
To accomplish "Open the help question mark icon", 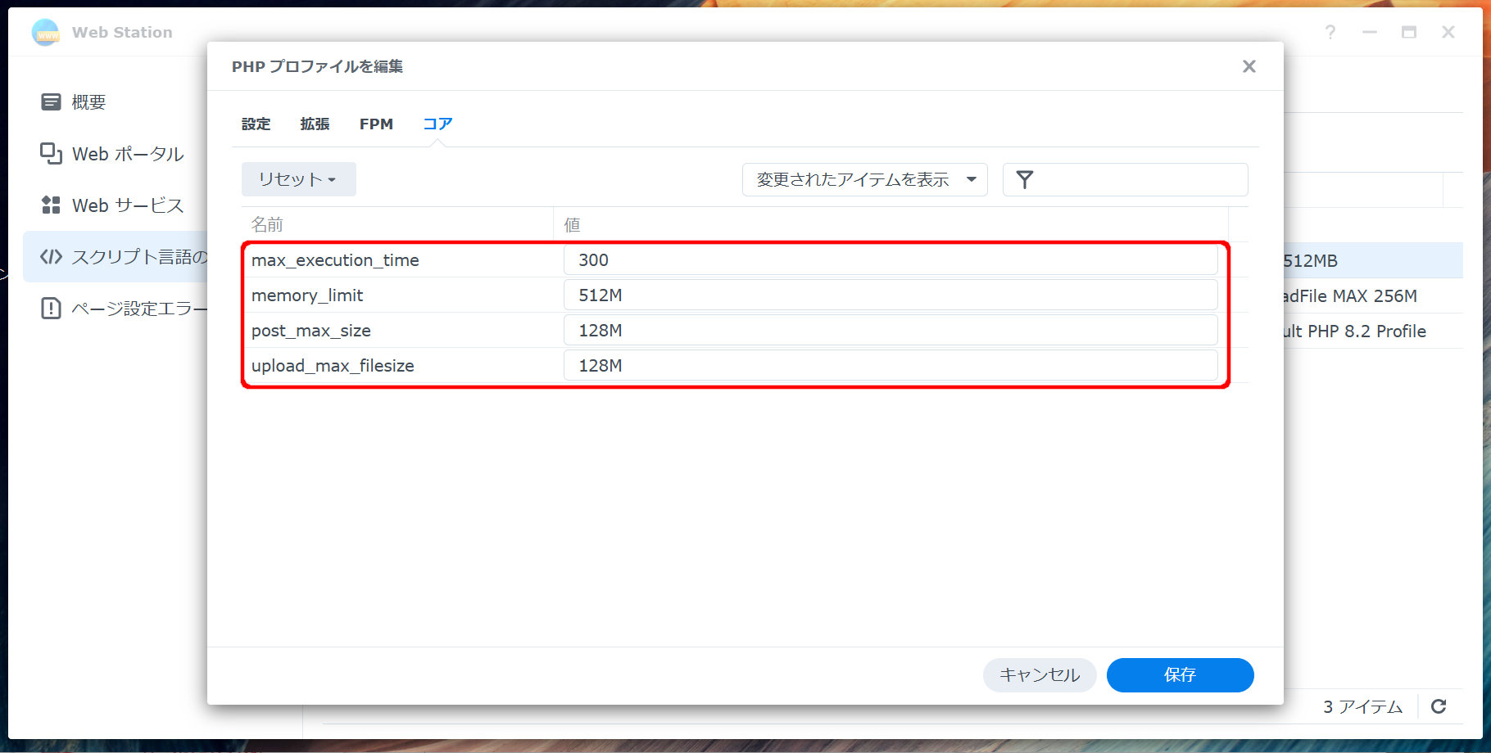I will tap(1330, 33).
